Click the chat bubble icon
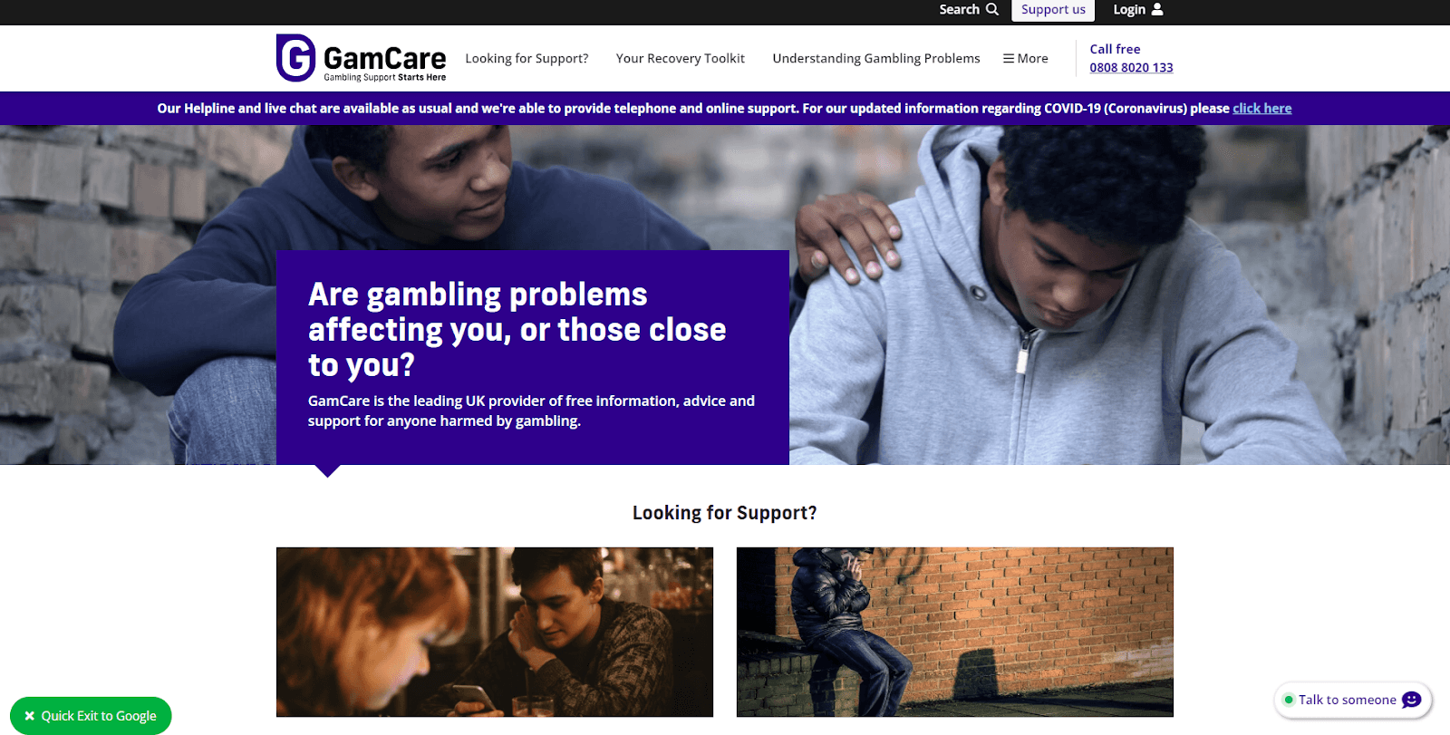Image resolution: width=1450 pixels, height=735 pixels. (x=1411, y=700)
